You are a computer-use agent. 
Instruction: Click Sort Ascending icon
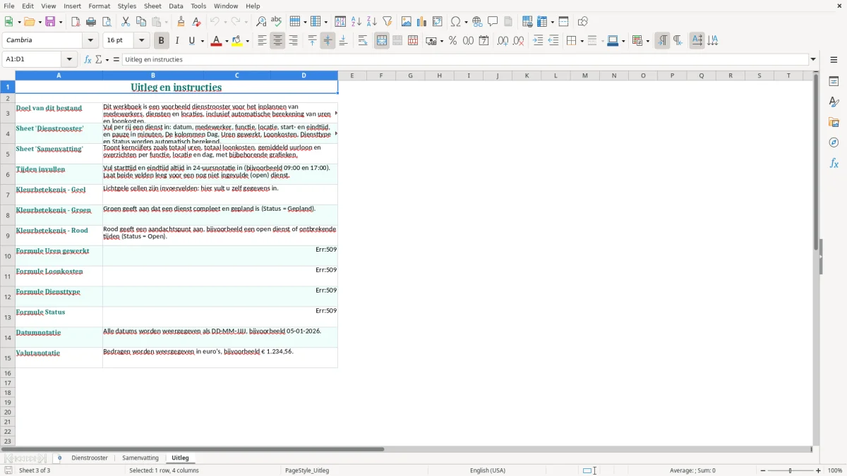click(356, 22)
